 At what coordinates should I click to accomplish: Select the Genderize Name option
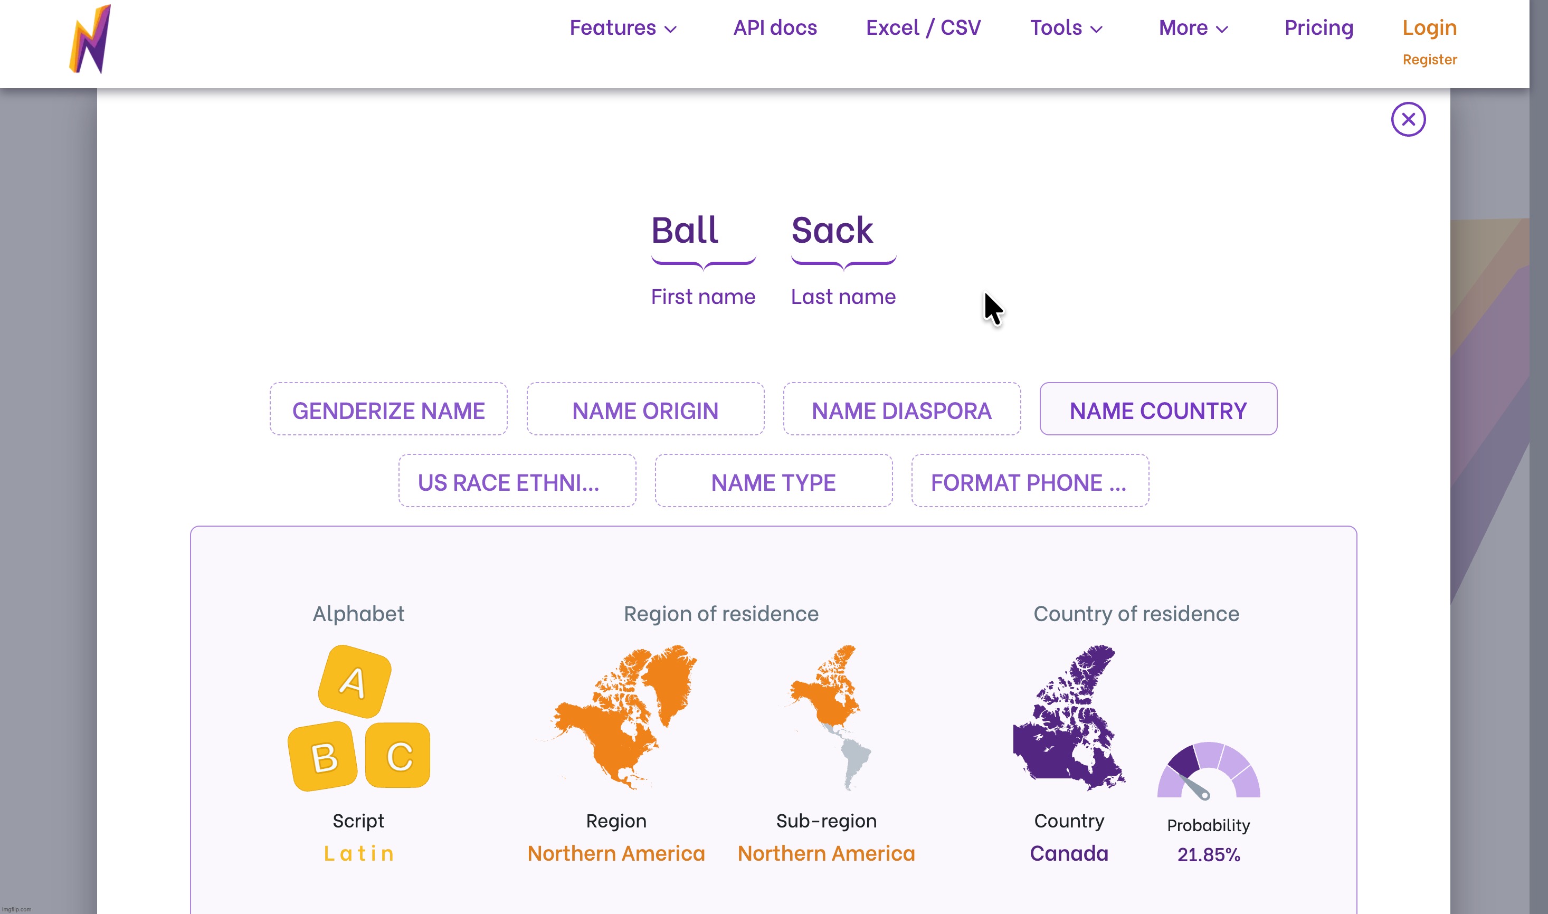click(x=388, y=410)
